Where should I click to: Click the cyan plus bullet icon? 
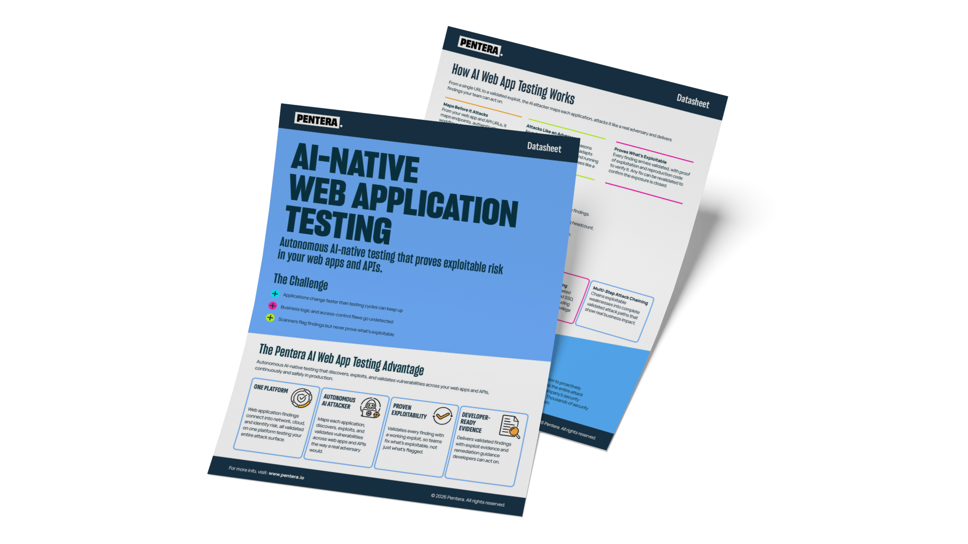275,294
